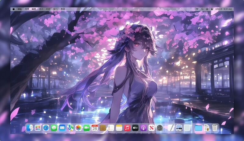Start FaceTime from the Dock
Image resolution: width=244 pixels, height=141 pixels.
(86, 128)
